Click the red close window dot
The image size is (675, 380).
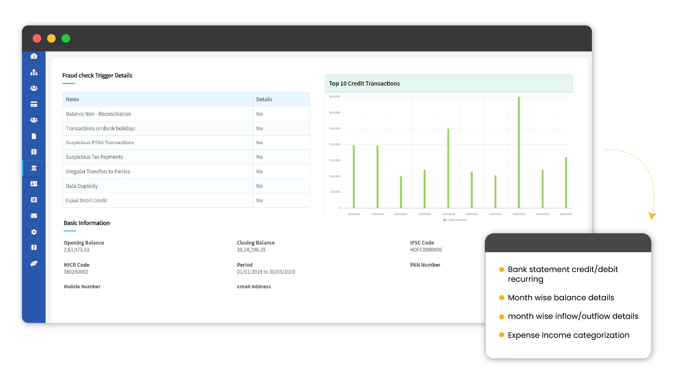click(37, 38)
